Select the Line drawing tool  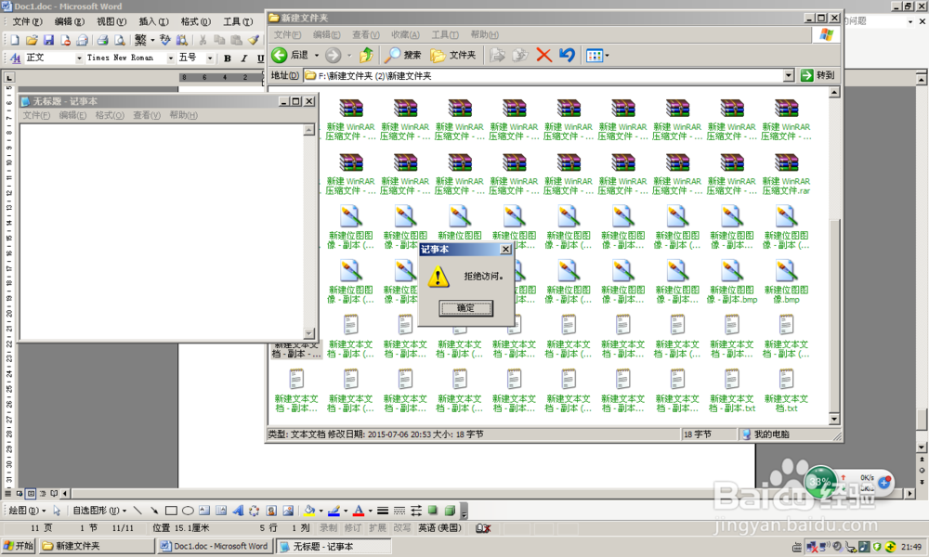(x=137, y=511)
